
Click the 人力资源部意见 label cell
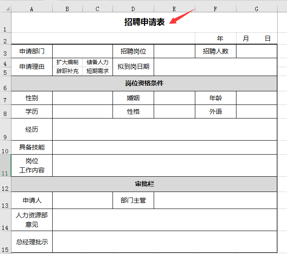(x=32, y=220)
